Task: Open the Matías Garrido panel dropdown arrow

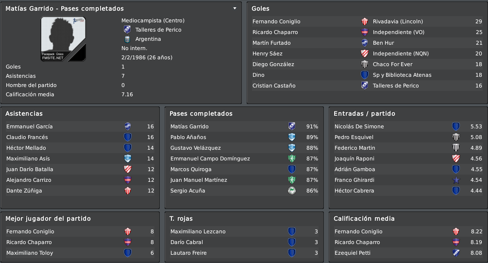Action: (x=235, y=8)
